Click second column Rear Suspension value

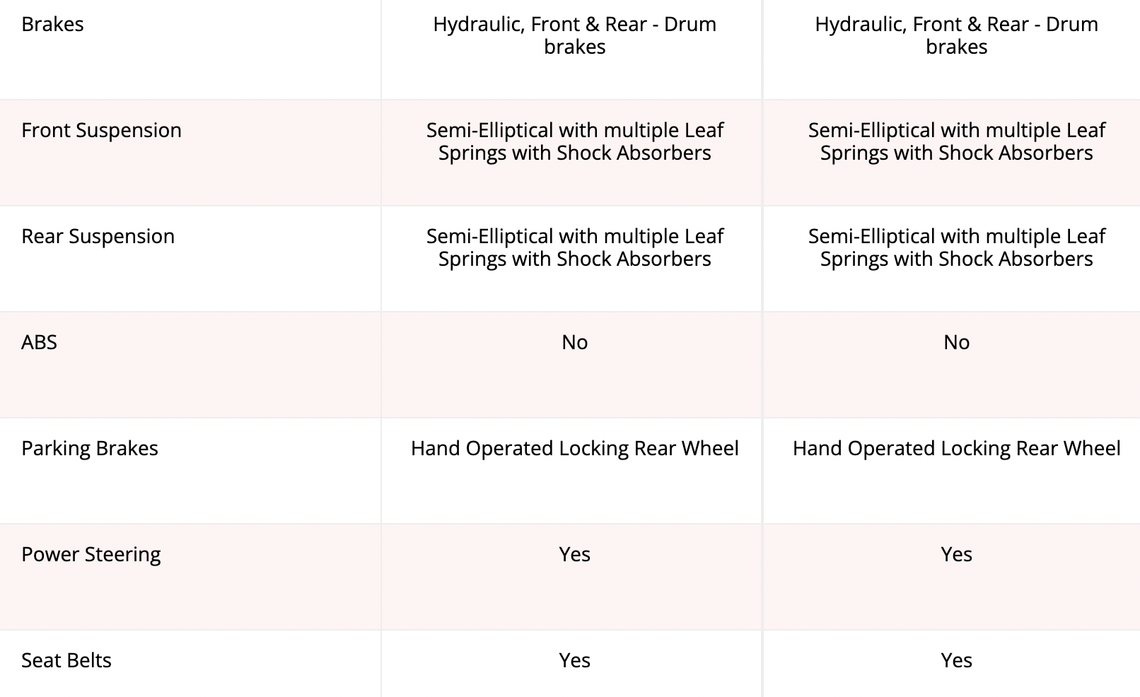(956, 247)
